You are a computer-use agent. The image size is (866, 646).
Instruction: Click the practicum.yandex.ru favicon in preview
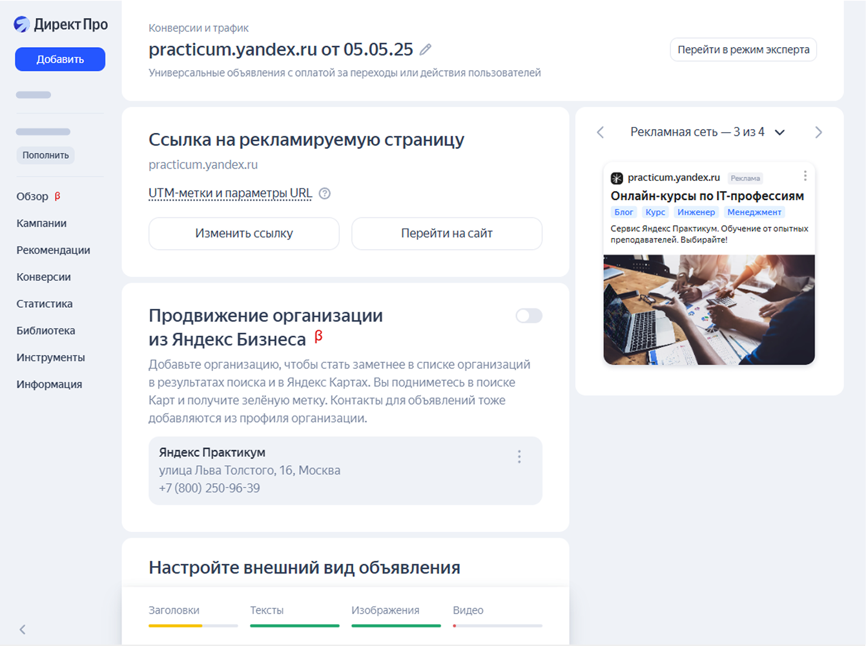(x=617, y=178)
